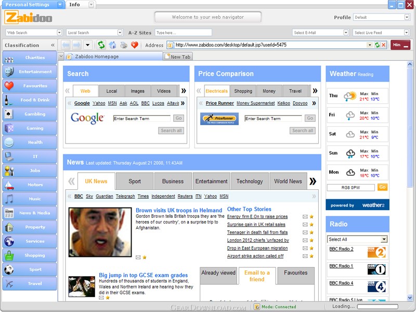Open the Shopping category in sidebar
Image resolution: width=416 pixels, height=312 pixels.
[x=30, y=255]
